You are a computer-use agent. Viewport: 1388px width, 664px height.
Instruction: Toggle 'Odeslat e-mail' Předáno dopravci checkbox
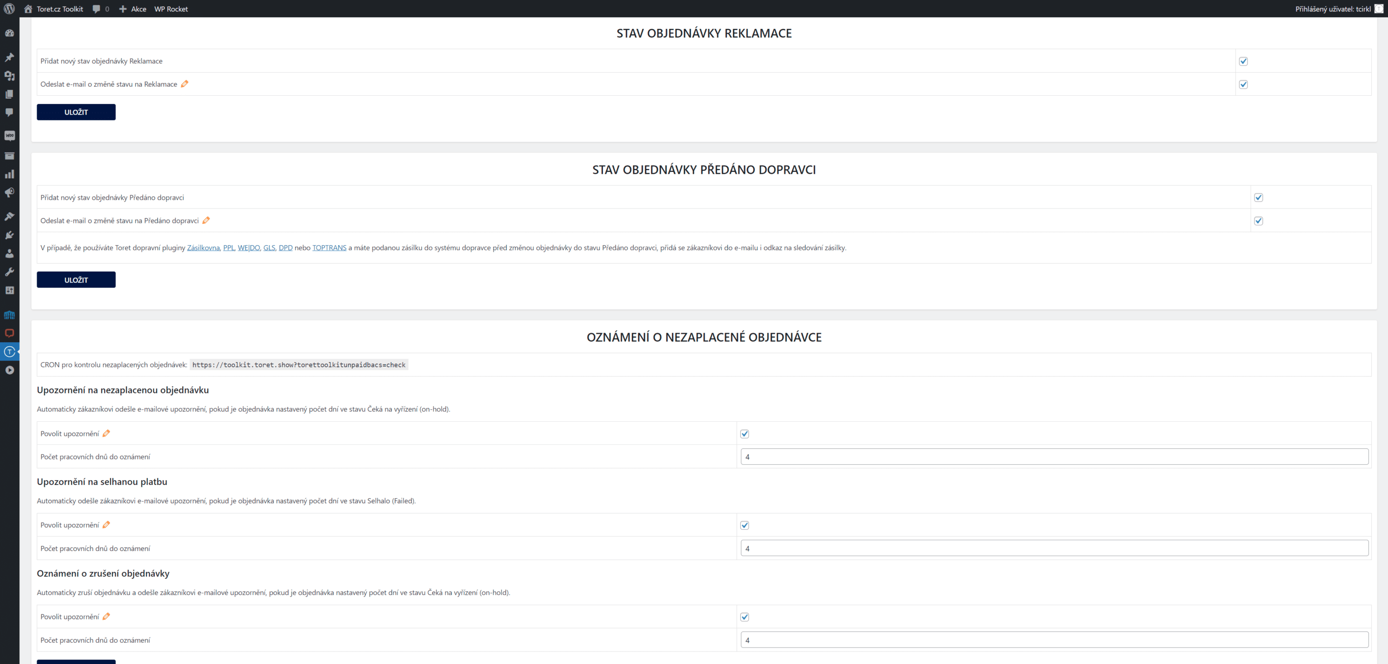pos(1258,221)
